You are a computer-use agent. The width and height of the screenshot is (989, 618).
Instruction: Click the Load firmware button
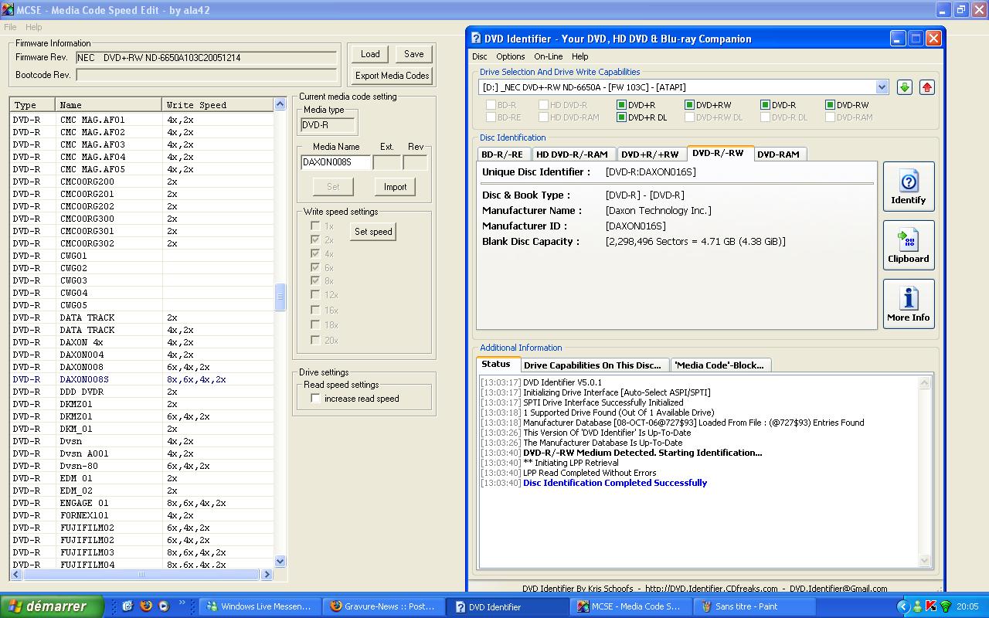[370, 54]
